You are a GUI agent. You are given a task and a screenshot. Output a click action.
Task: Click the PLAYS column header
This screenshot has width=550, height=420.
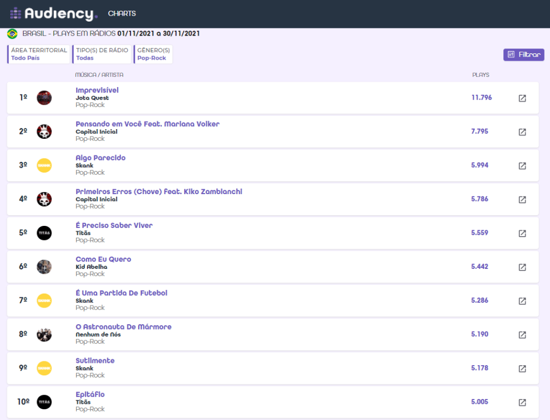point(481,75)
